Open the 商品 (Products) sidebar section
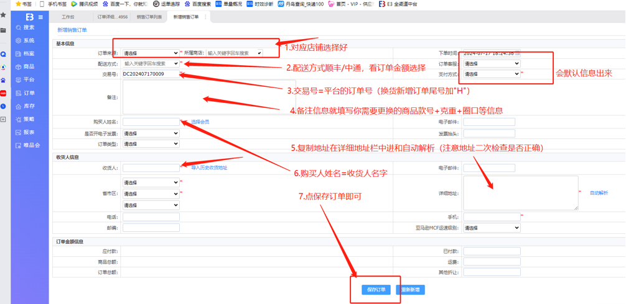Screen dimensions: 626x304 point(28,66)
